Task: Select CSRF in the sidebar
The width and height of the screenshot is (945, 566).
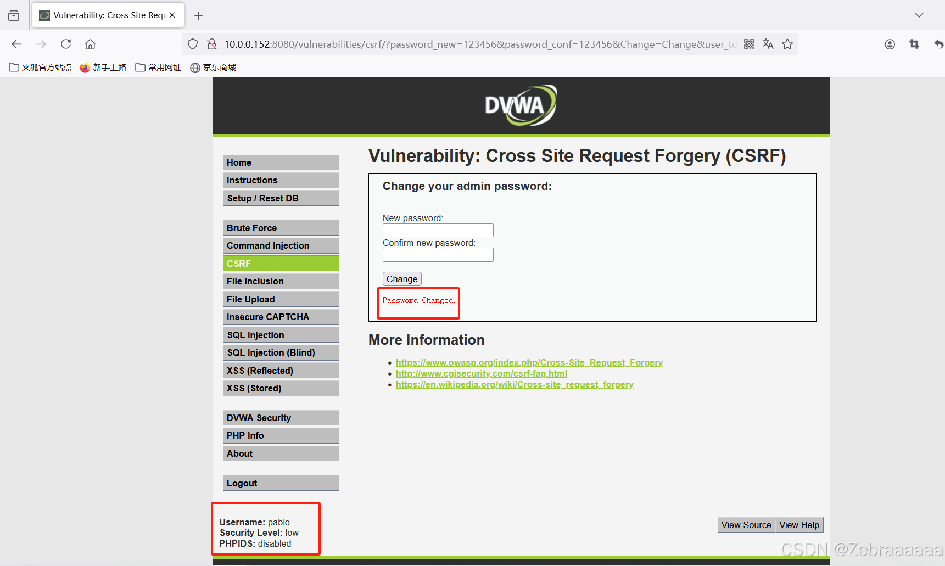Action: [x=281, y=264]
